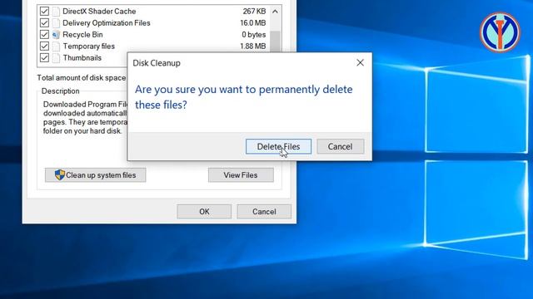Image resolution: width=533 pixels, height=299 pixels.
Task: Click the Recycle Bin icon in list
Action: tap(56, 35)
